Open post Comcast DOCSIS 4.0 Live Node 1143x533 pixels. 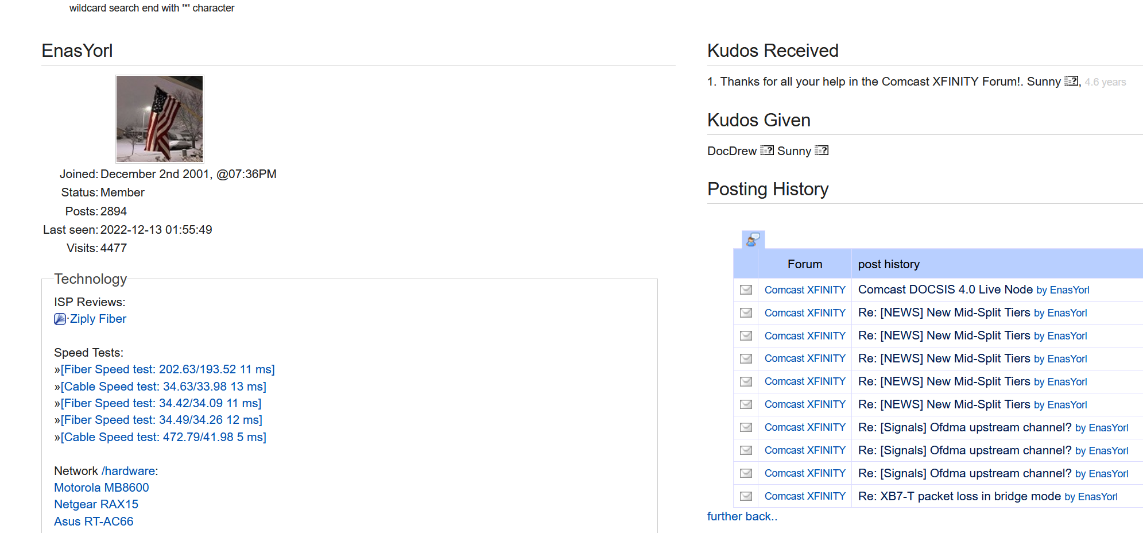point(946,289)
